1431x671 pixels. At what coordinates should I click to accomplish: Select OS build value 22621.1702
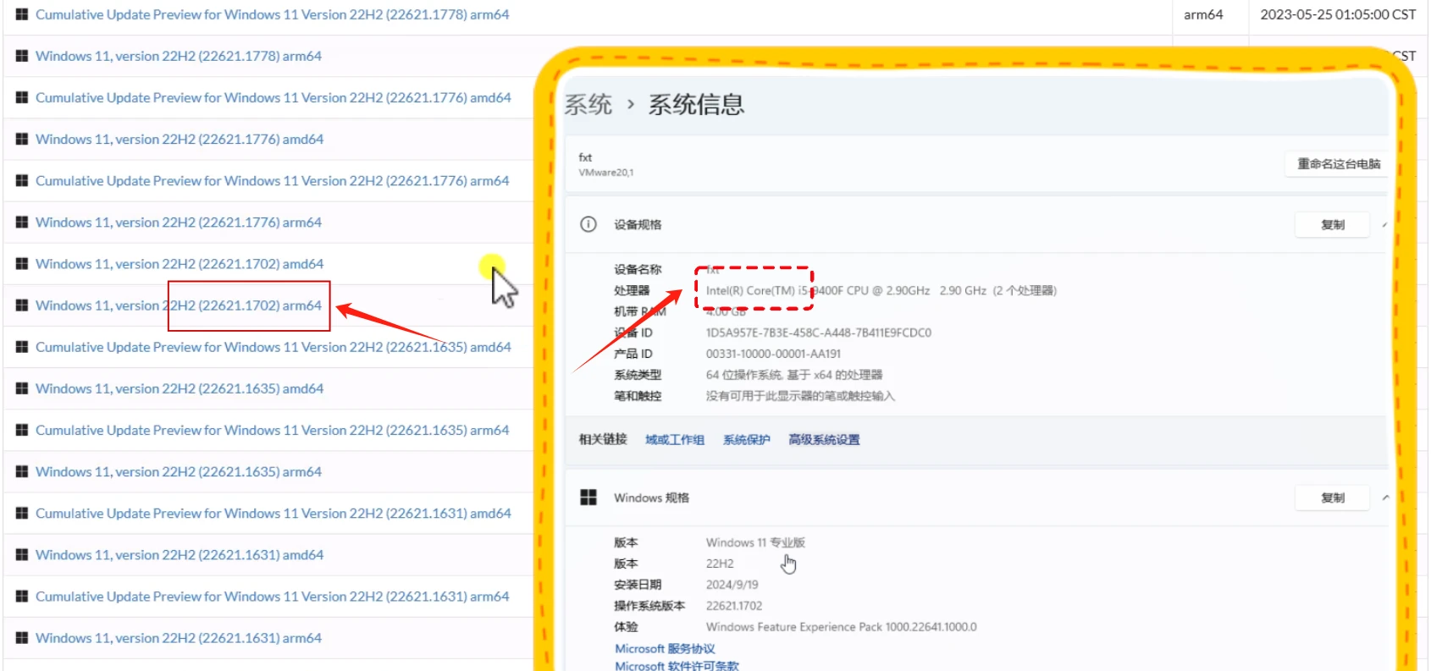pyautogui.click(x=734, y=606)
